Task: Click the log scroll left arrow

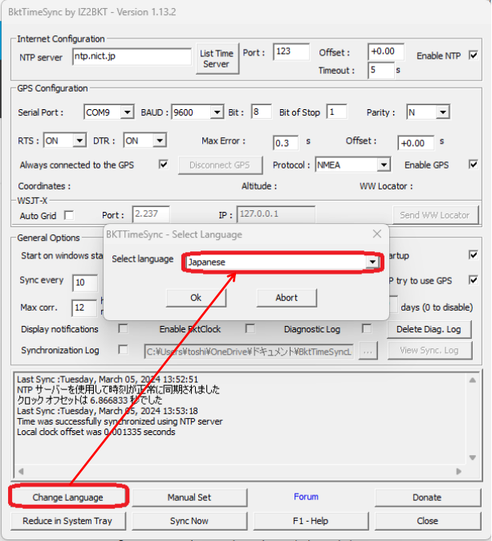Action: point(21,471)
